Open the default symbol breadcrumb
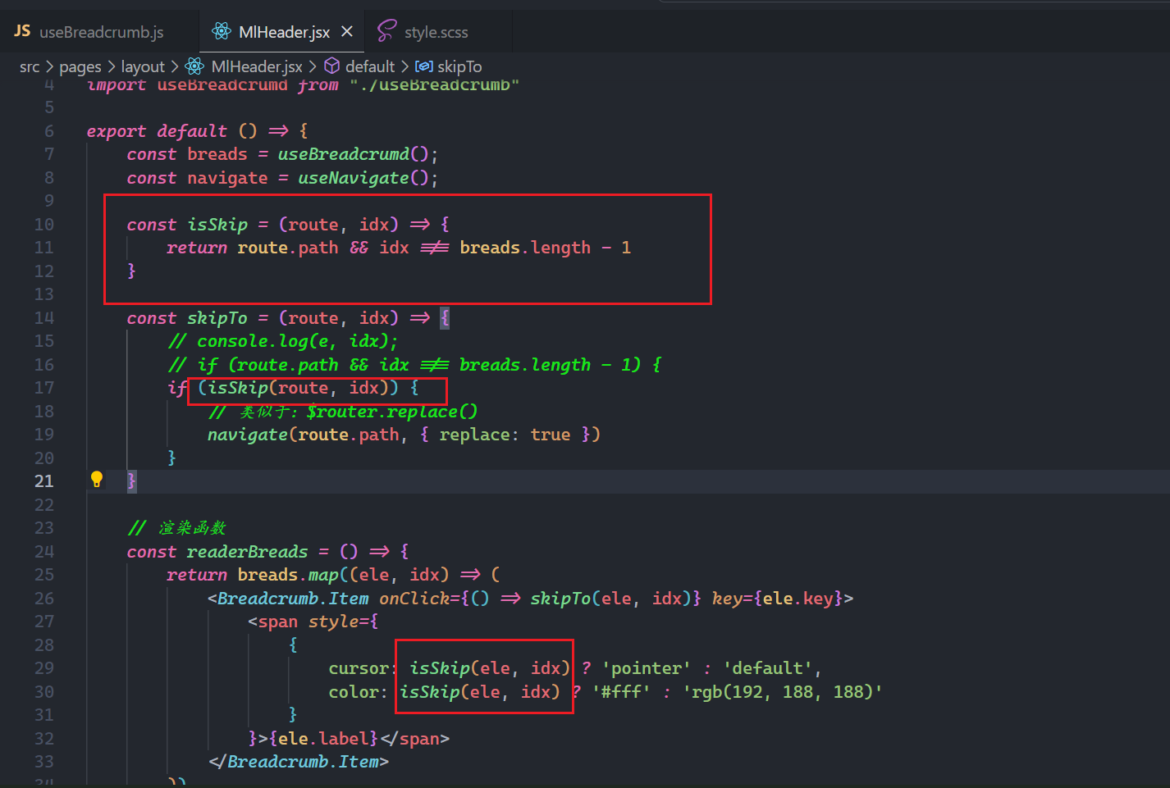This screenshot has height=788, width=1170. (370, 66)
